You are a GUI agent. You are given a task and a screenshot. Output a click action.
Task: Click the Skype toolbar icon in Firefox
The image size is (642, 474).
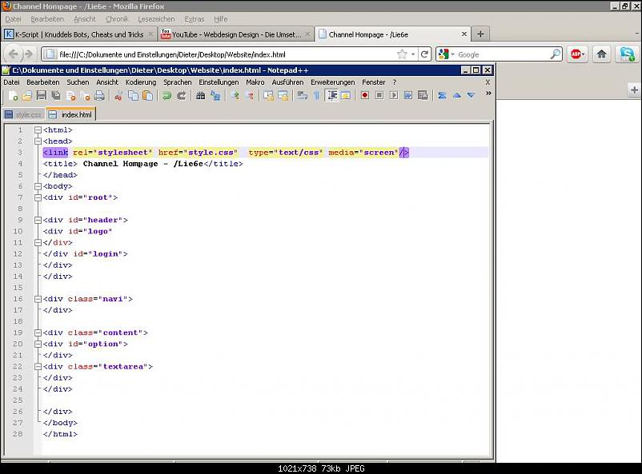627,54
